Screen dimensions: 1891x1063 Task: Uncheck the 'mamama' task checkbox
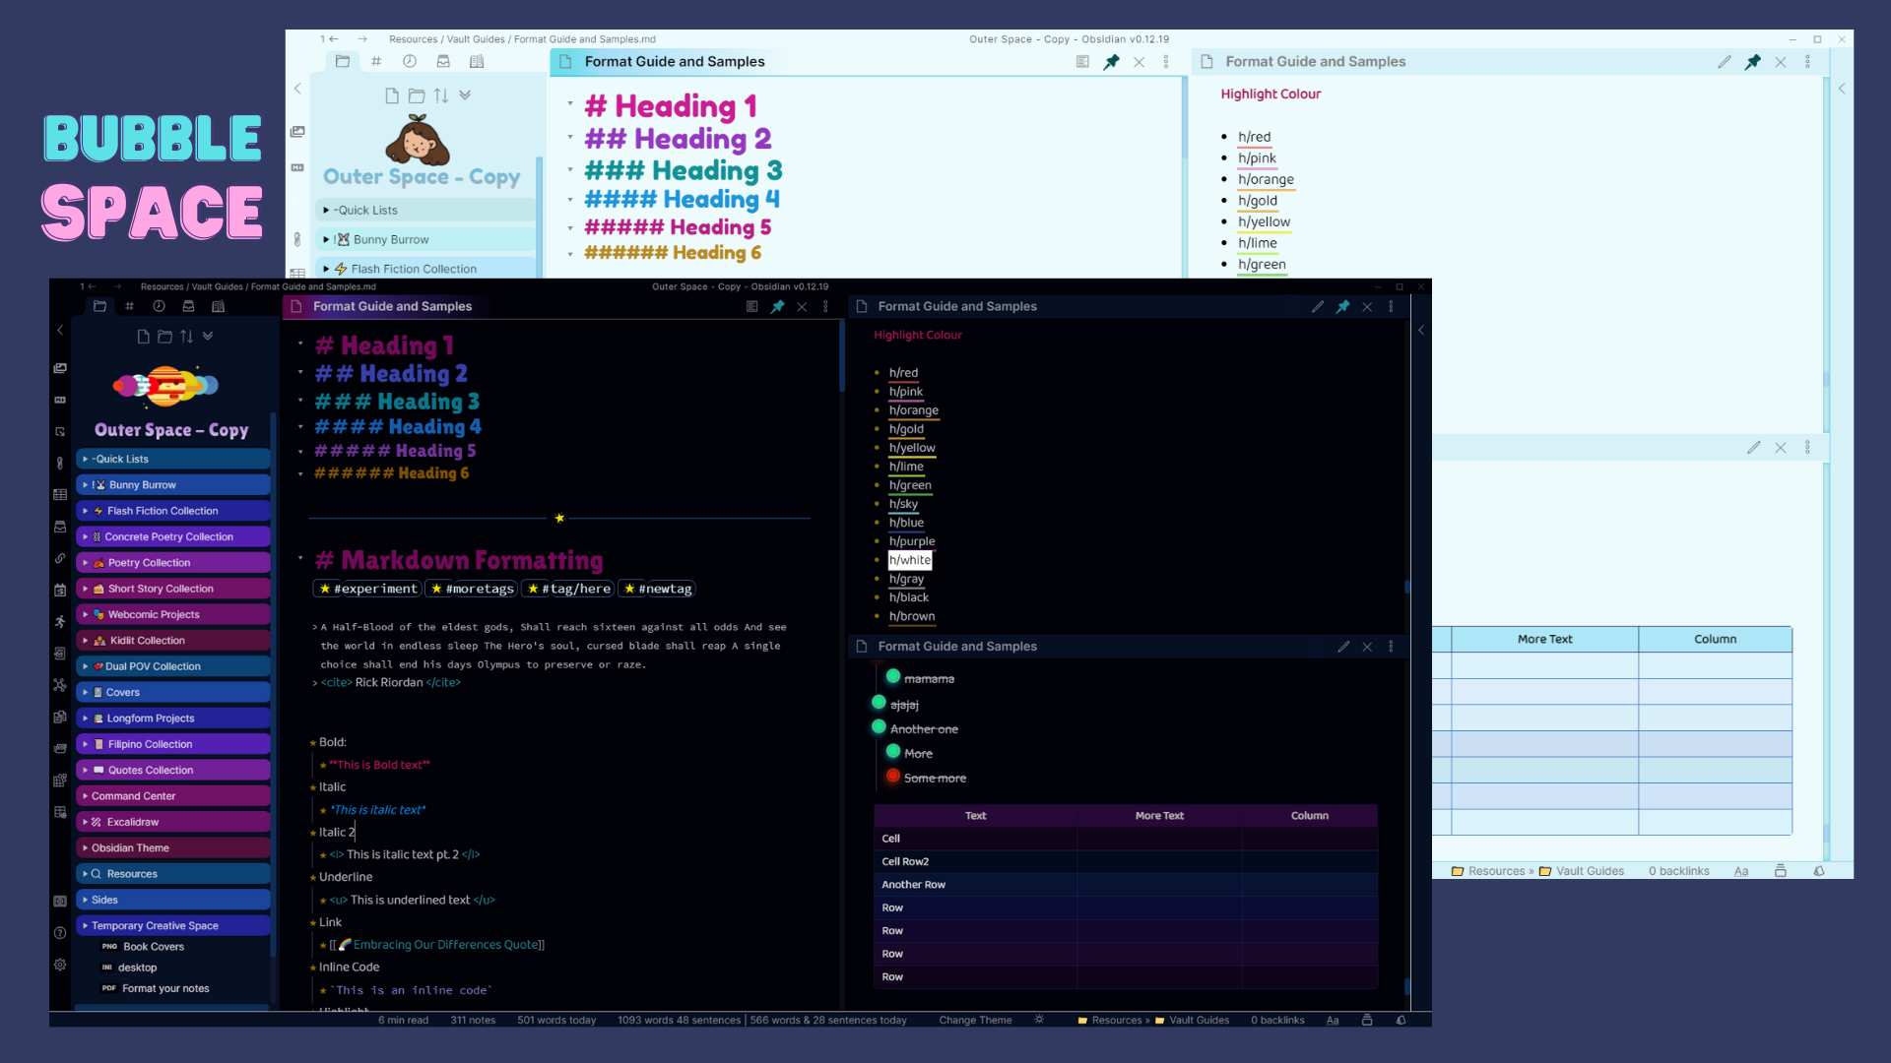point(893,677)
